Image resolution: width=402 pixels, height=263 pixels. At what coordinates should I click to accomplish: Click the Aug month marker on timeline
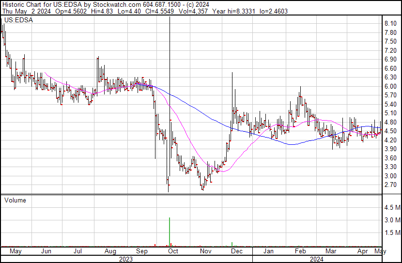point(110,251)
